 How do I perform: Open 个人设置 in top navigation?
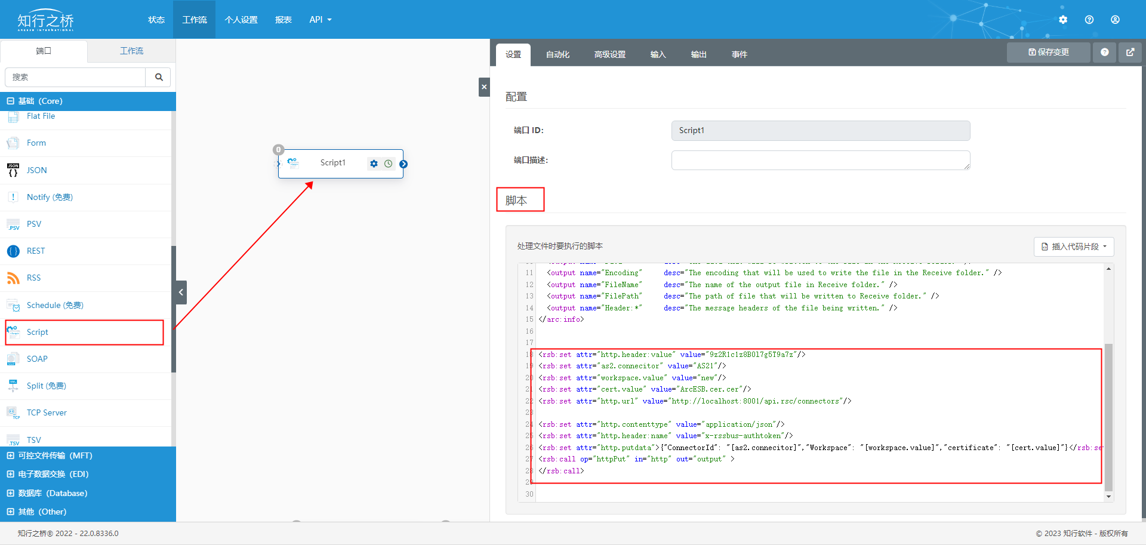(241, 20)
